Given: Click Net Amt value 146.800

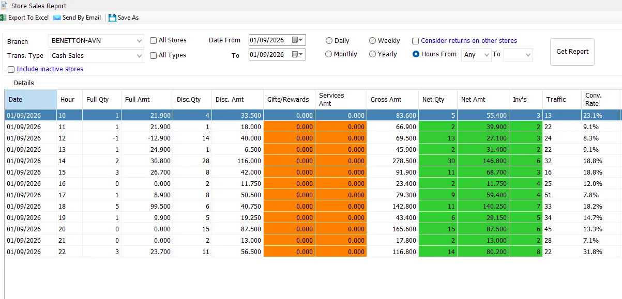Looking at the screenshot, I should pyautogui.click(x=494, y=161).
